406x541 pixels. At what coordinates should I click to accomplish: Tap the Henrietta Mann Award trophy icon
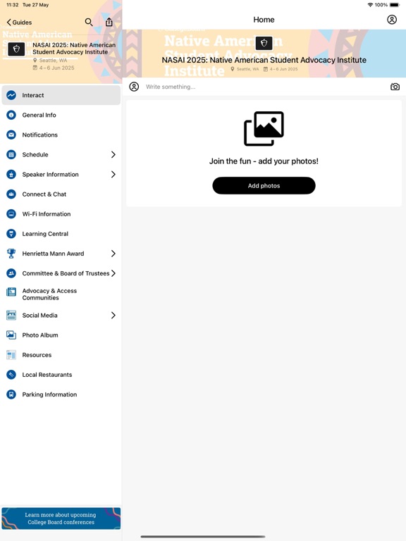tap(11, 254)
